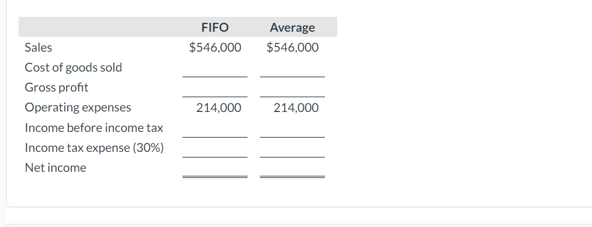Click the FIFO column header
The image size is (592, 227).
[215, 28]
